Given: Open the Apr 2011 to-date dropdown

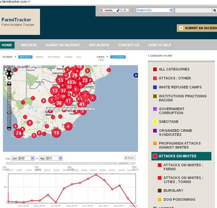Looking at the screenshot, I should pyautogui.click(x=51, y=158).
